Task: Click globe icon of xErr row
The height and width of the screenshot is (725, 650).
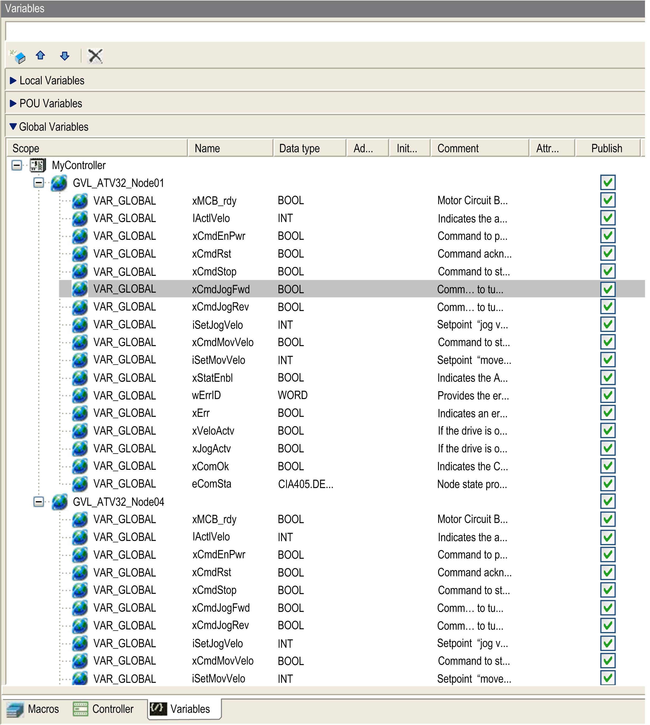Action: pos(80,413)
